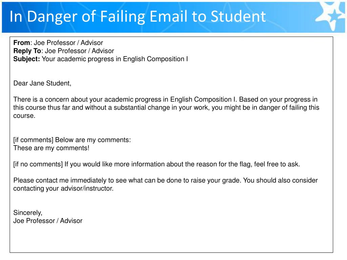Click 'contacting your advisor/instructor.' line
347x260 pixels.
(x=63, y=189)
